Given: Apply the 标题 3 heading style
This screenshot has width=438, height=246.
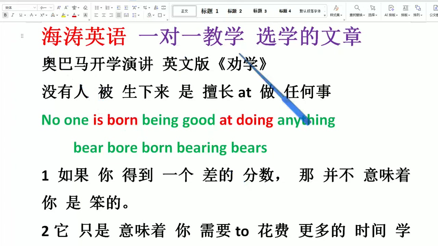Looking at the screenshot, I should pos(260,11).
